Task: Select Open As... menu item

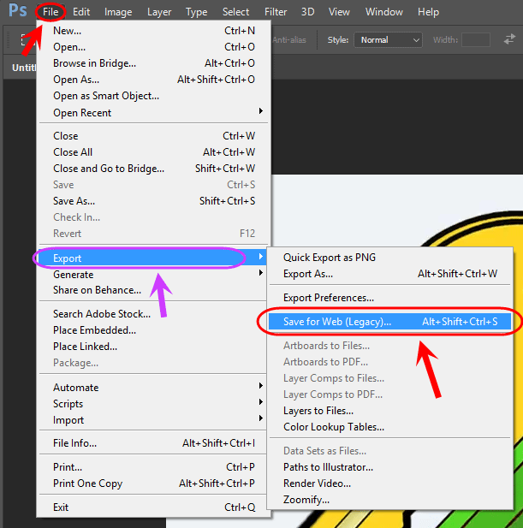Action: click(154, 80)
